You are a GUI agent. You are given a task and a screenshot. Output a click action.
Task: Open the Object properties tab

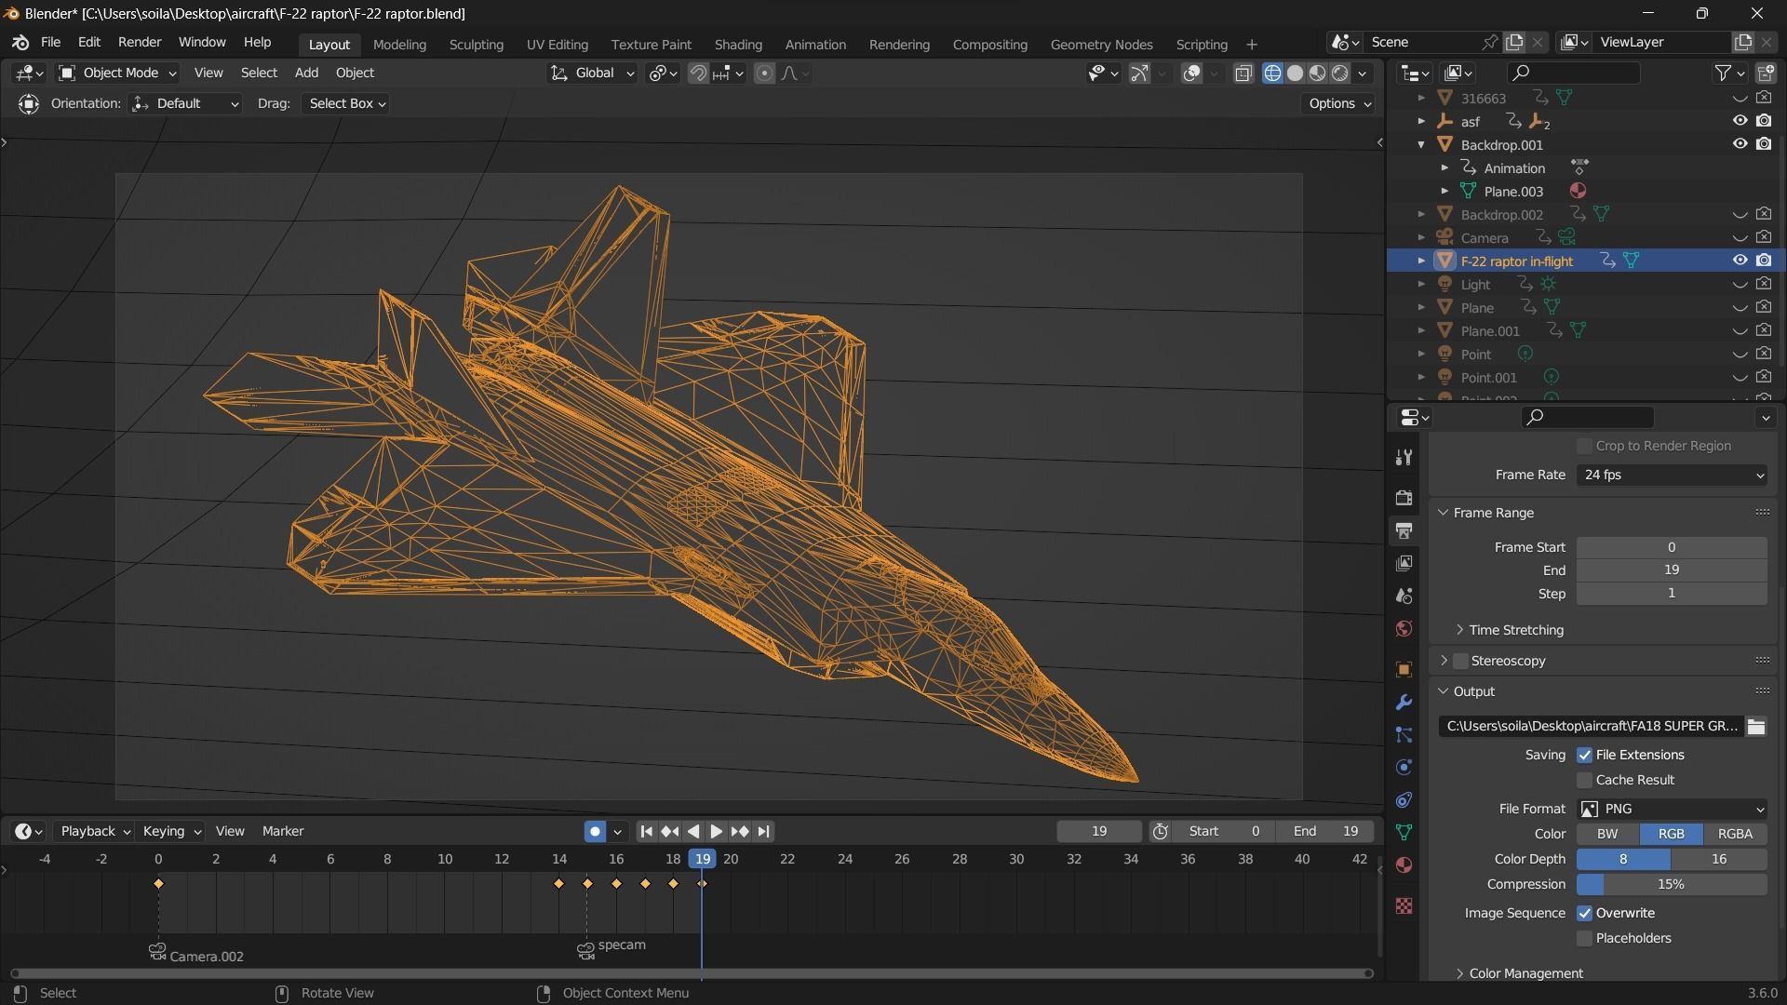(1404, 670)
